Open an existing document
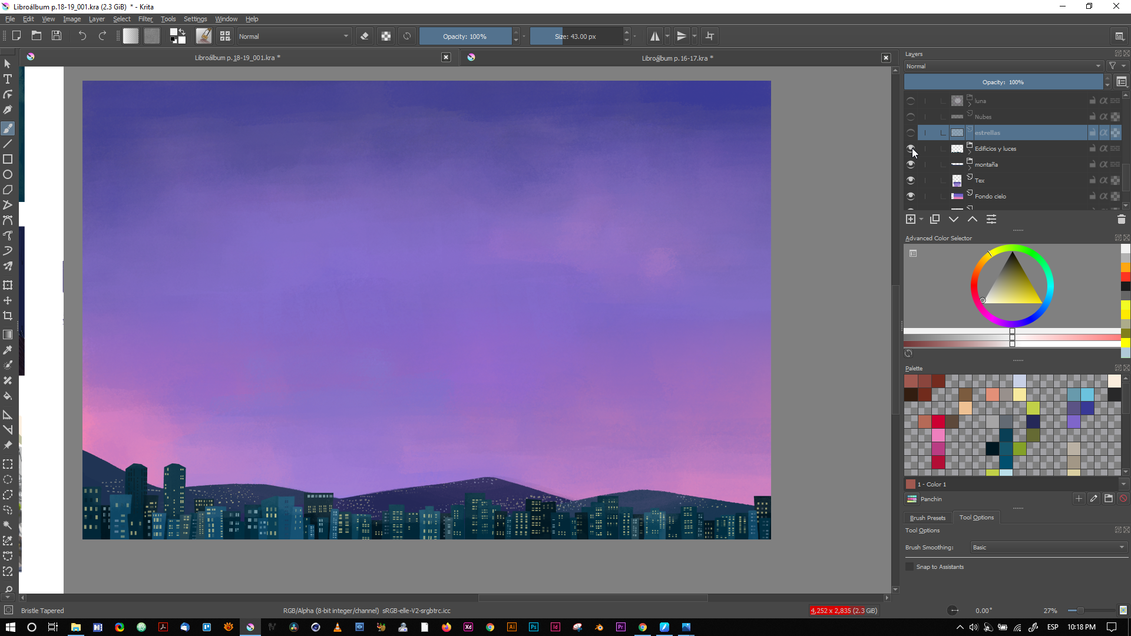1131x636 pixels. [37, 36]
